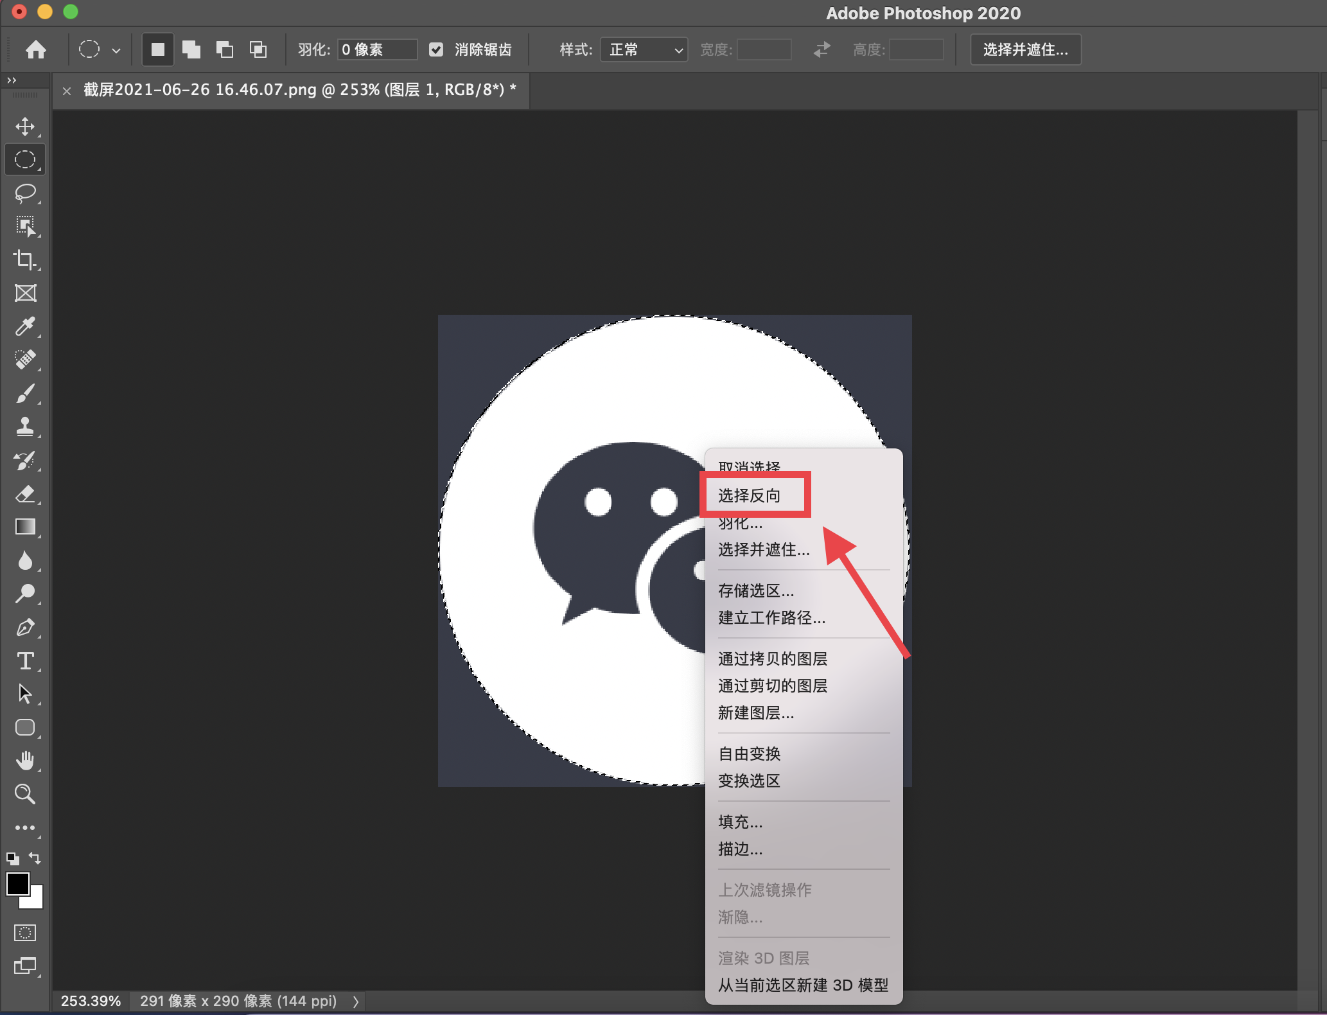Viewport: 1327px width, 1015px height.
Task: Select the Eraser tool
Action: pyautogui.click(x=25, y=493)
